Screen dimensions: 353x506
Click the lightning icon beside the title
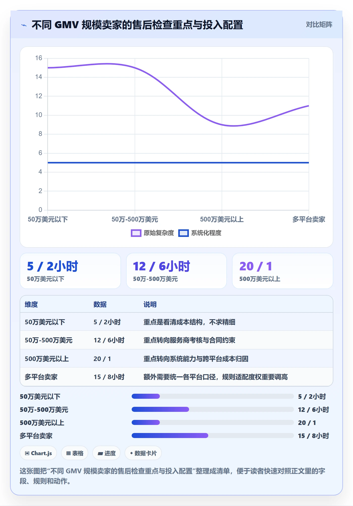point(24,25)
